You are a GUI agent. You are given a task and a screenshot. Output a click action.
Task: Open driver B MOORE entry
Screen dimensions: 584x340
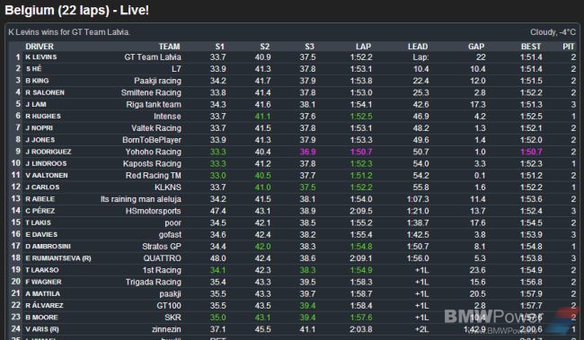click(41, 318)
